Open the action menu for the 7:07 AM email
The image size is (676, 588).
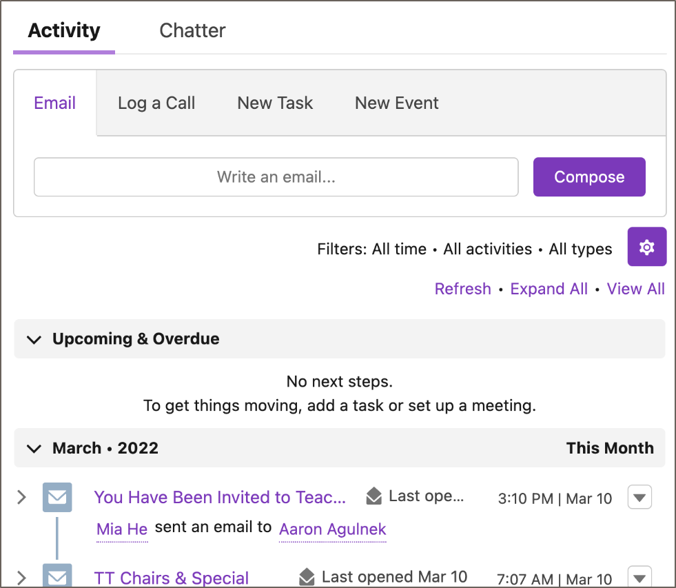[x=639, y=577]
